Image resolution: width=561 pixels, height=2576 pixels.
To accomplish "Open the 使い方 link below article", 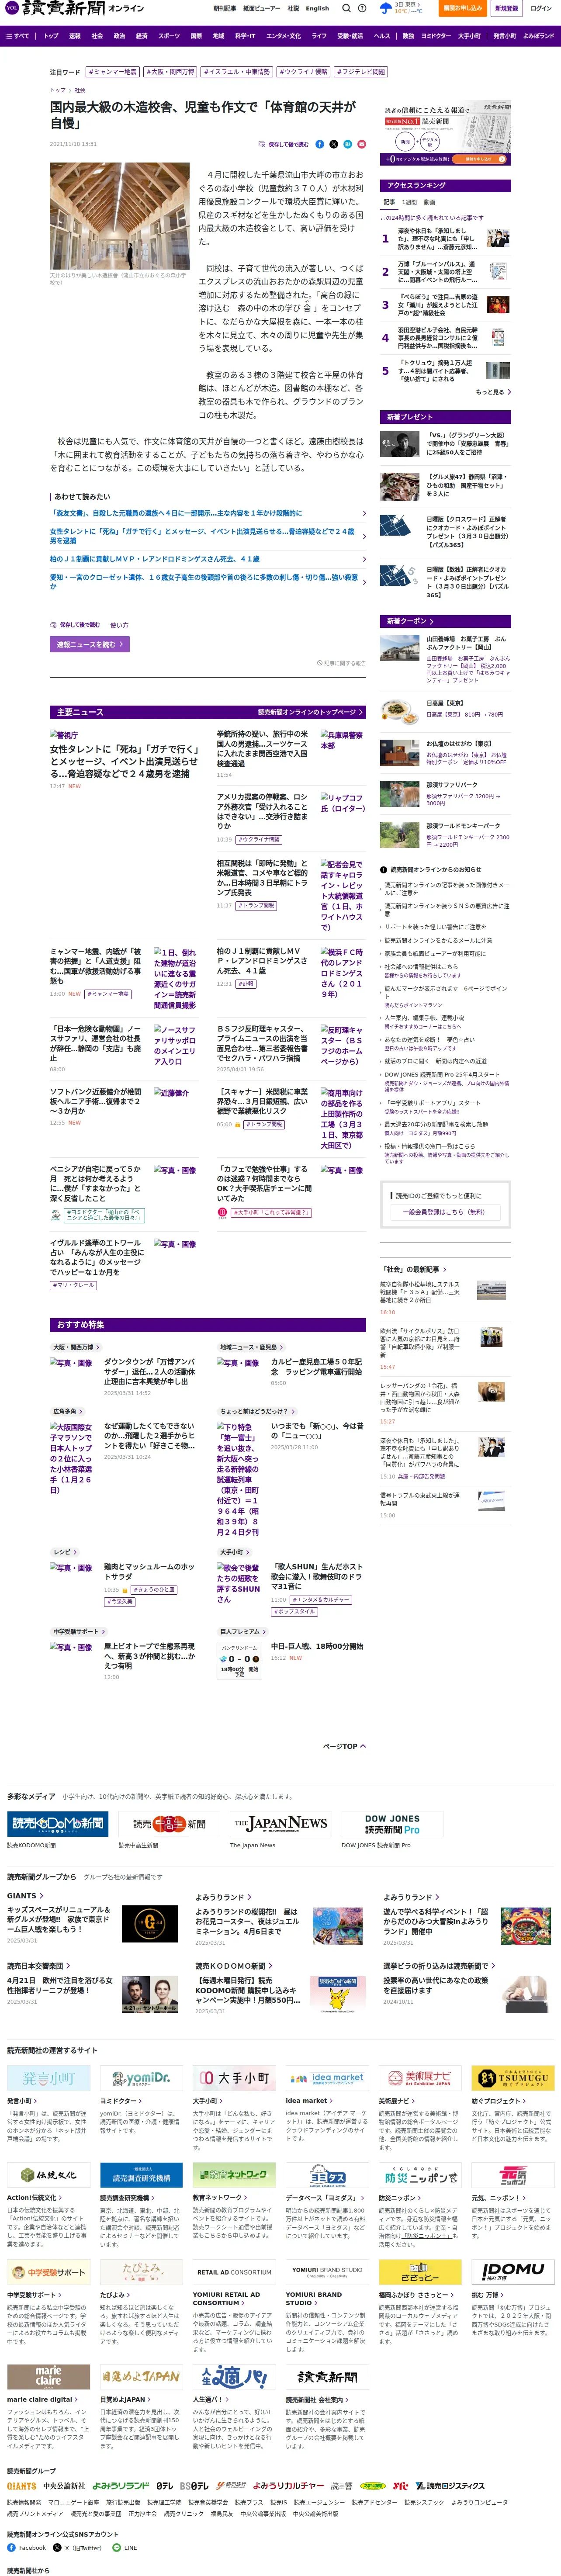I will pyautogui.click(x=119, y=625).
